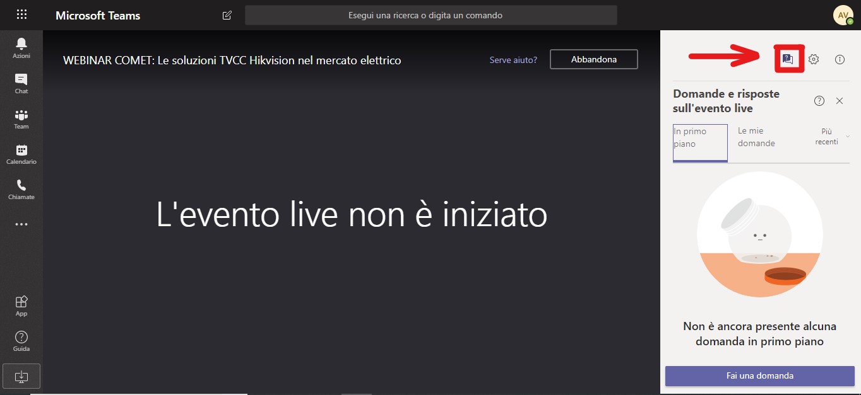Open Calendario in the sidebar
Viewport: 861px width, 395px height.
point(21,154)
